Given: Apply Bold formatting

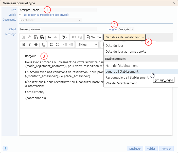Looking at the screenshot, I should coord(24,45).
